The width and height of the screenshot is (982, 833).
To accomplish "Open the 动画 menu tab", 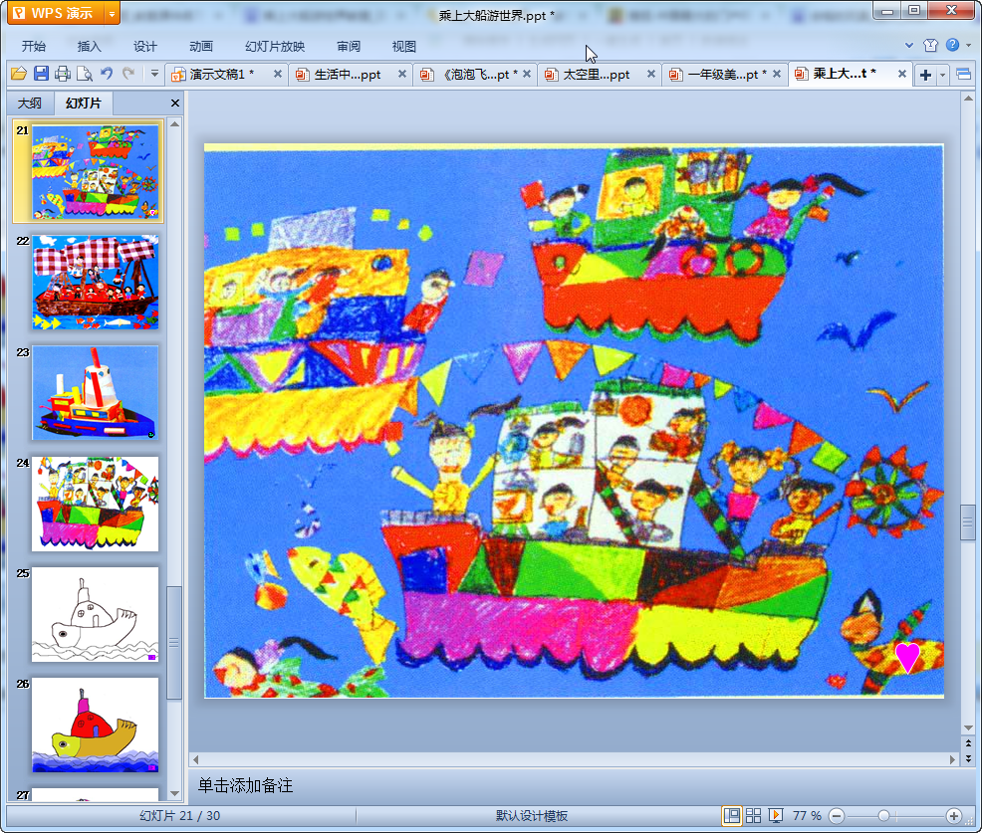I will (201, 47).
